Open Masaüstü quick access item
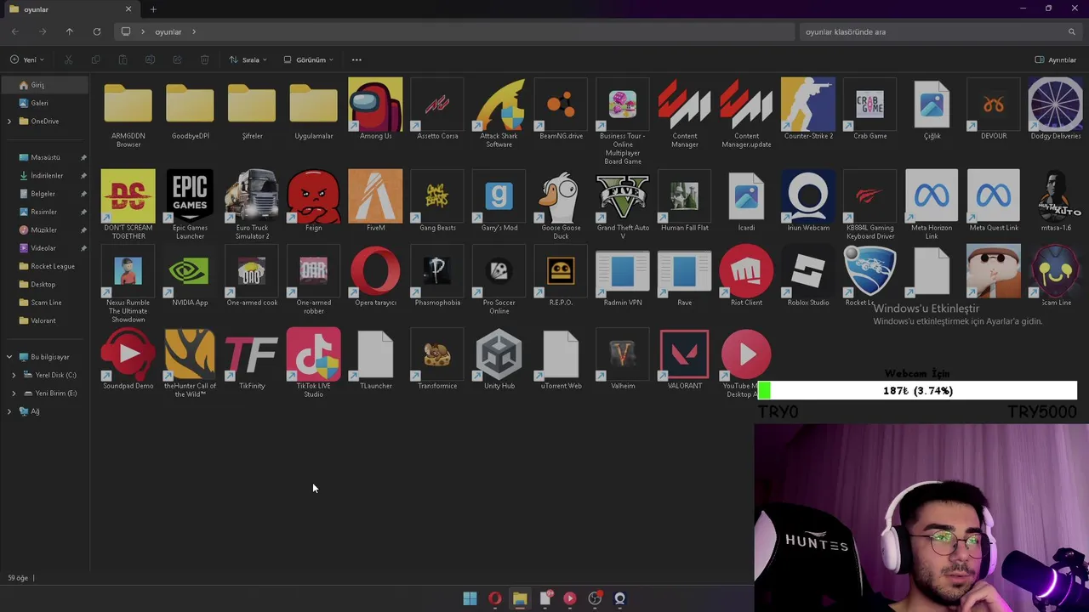Screen dimensions: 1089x612 45,157
